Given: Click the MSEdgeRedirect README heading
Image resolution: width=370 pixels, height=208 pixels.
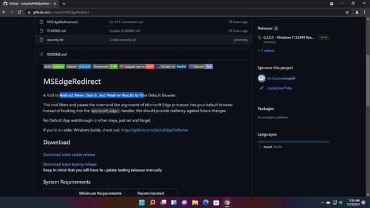Looking at the screenshot, I should (x=72, y=81).
